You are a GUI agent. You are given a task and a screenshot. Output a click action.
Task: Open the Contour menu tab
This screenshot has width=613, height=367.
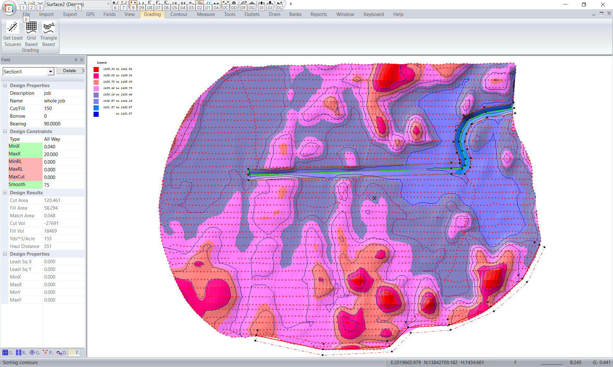coord(178,14)
